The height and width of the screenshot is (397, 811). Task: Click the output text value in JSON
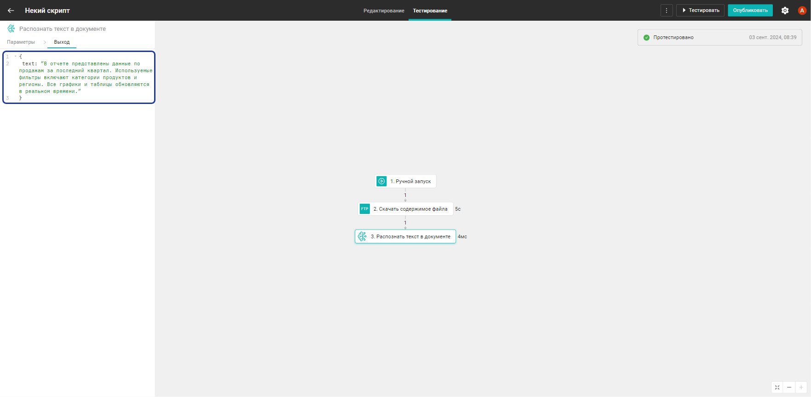(86, 77)
